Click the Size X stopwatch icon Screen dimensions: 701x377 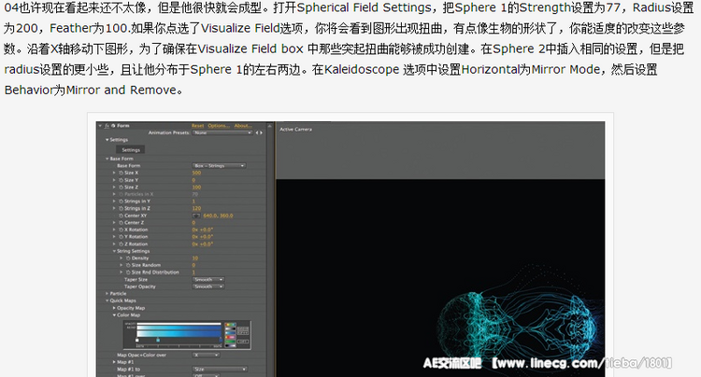[x=122, y=173]
